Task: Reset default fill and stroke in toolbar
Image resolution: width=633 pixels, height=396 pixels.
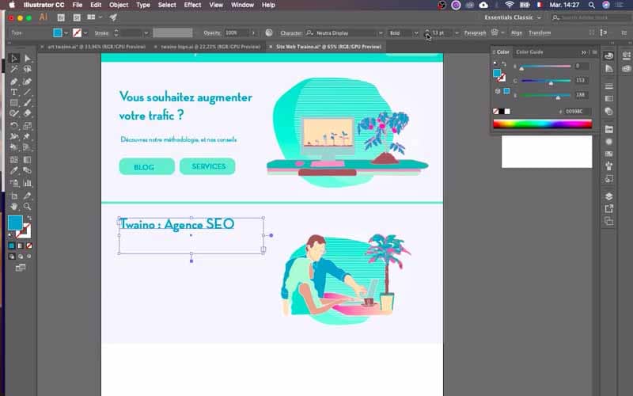Action: click(11, 234)
